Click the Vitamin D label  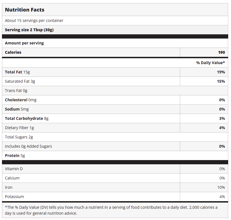point(14,169)
